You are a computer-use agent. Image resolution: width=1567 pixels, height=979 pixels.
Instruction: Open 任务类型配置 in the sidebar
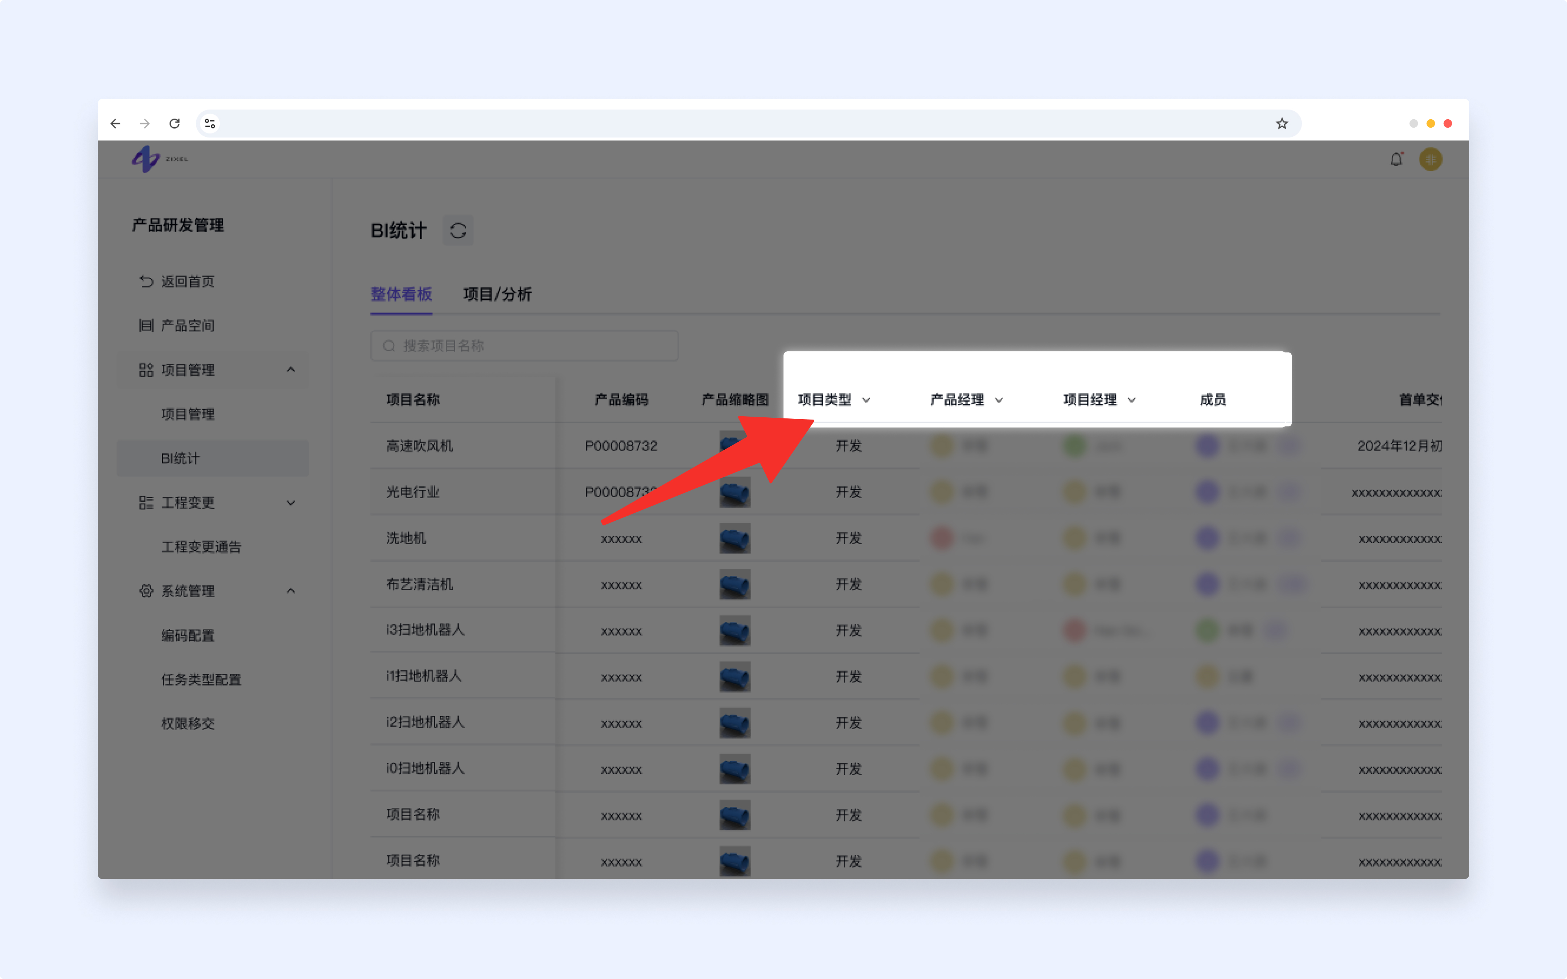pyautogui.click(x=201, y=680)
